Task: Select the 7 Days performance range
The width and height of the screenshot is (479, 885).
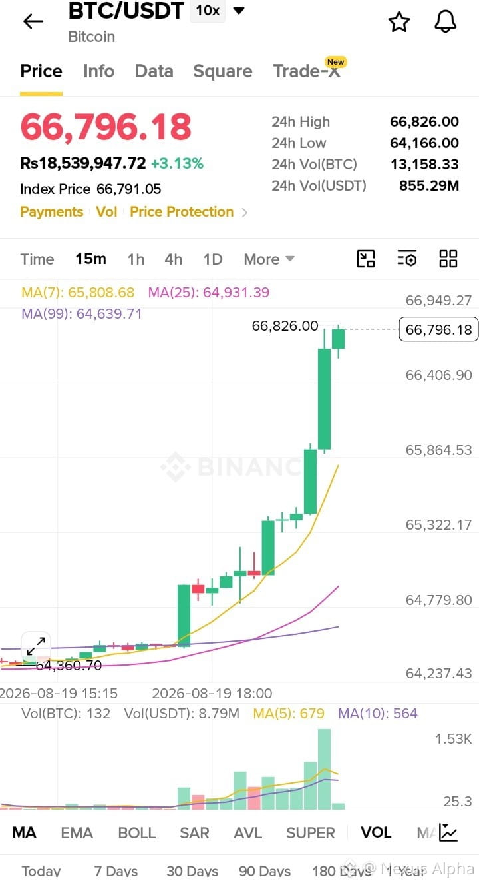Action: (116, 871)
